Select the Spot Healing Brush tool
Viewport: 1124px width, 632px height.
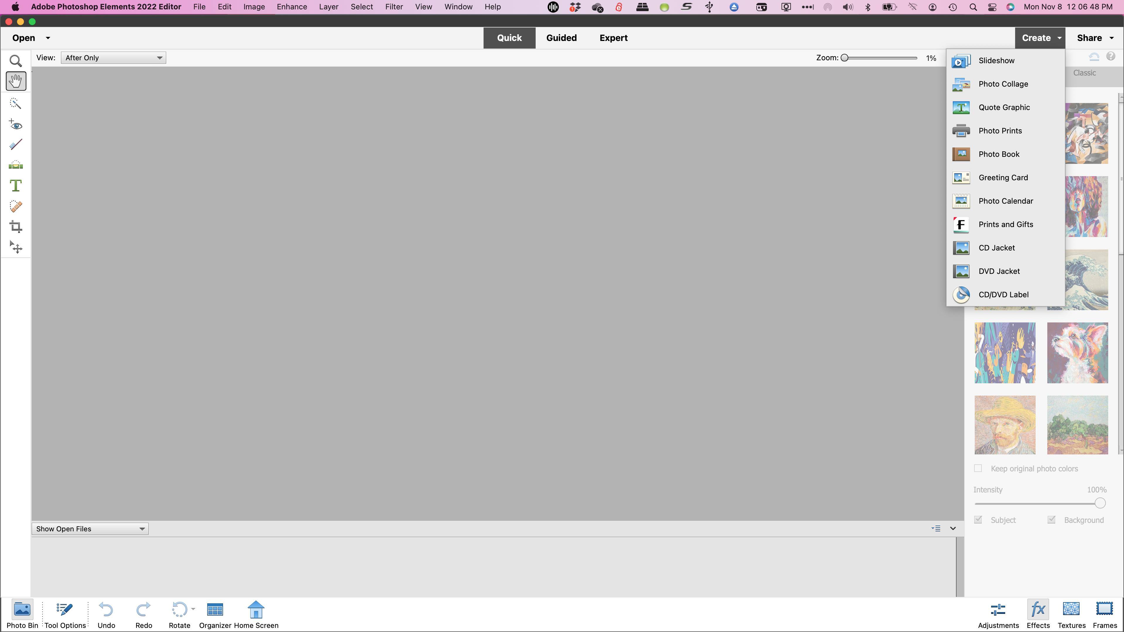pyautogui.click(x=16, y=206)
